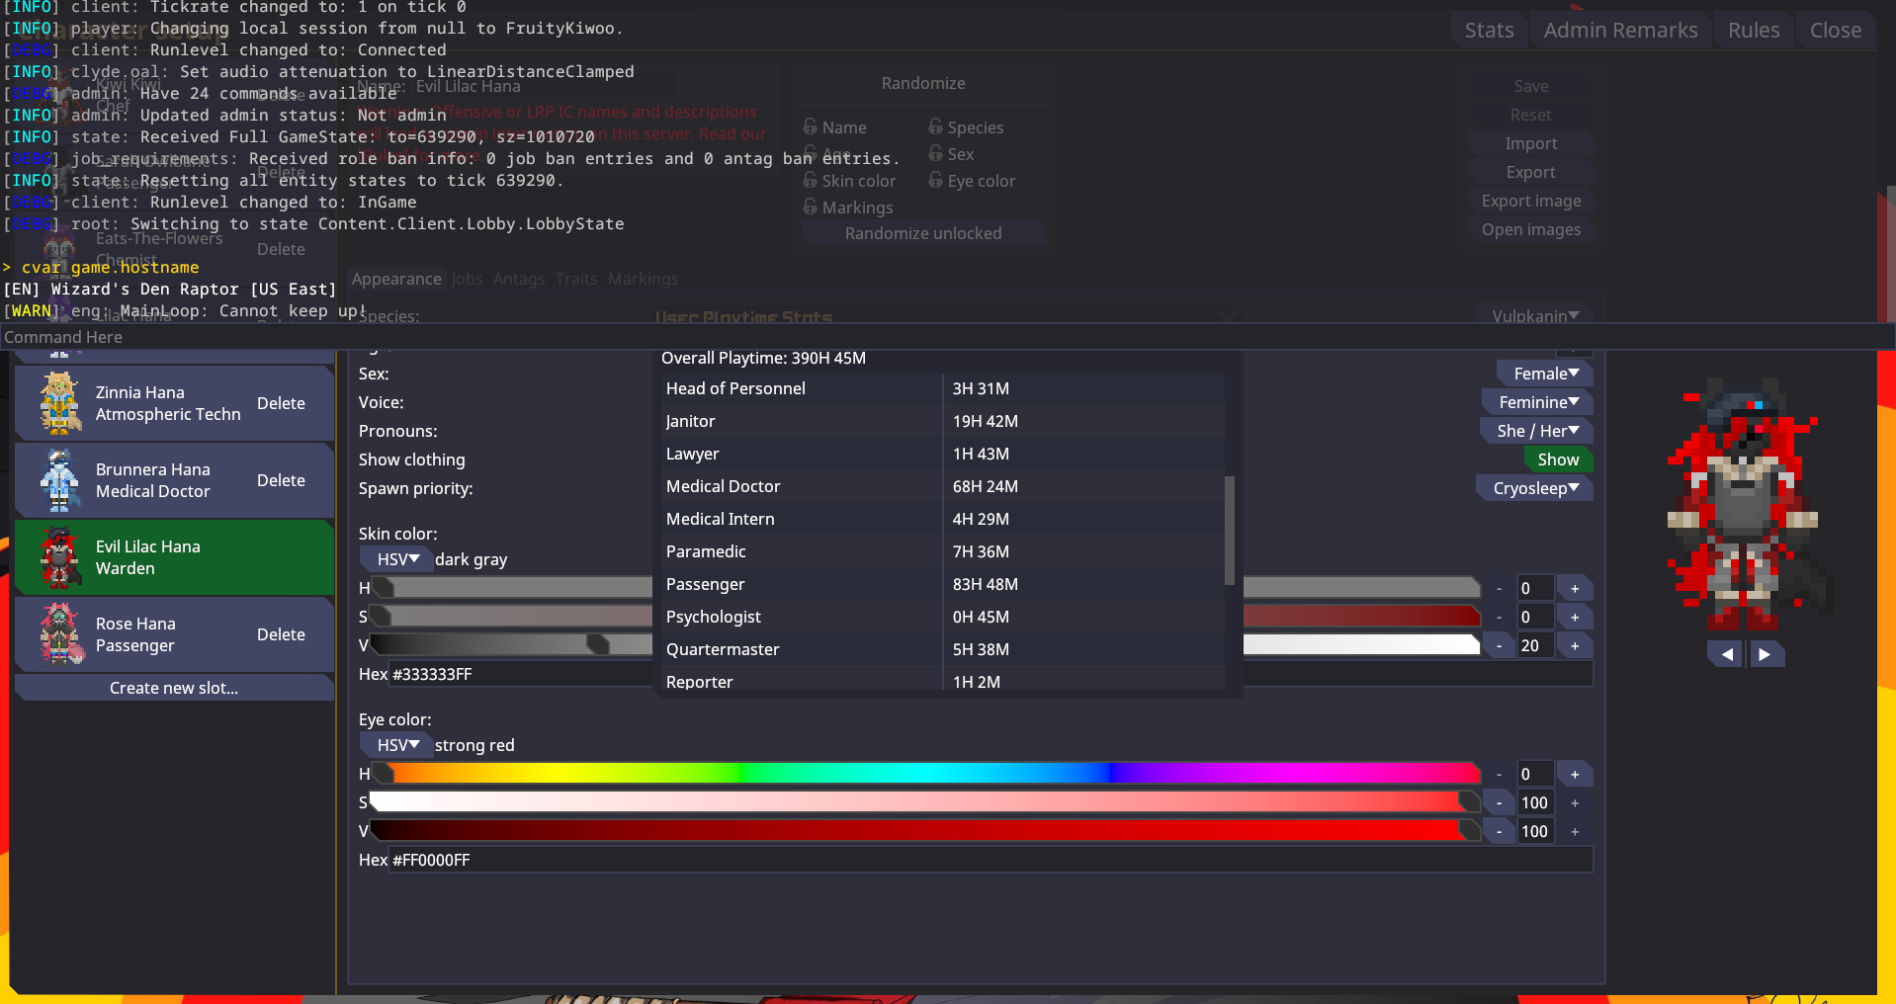Click the 83H 48M playtime value

[x=985, y=584]
